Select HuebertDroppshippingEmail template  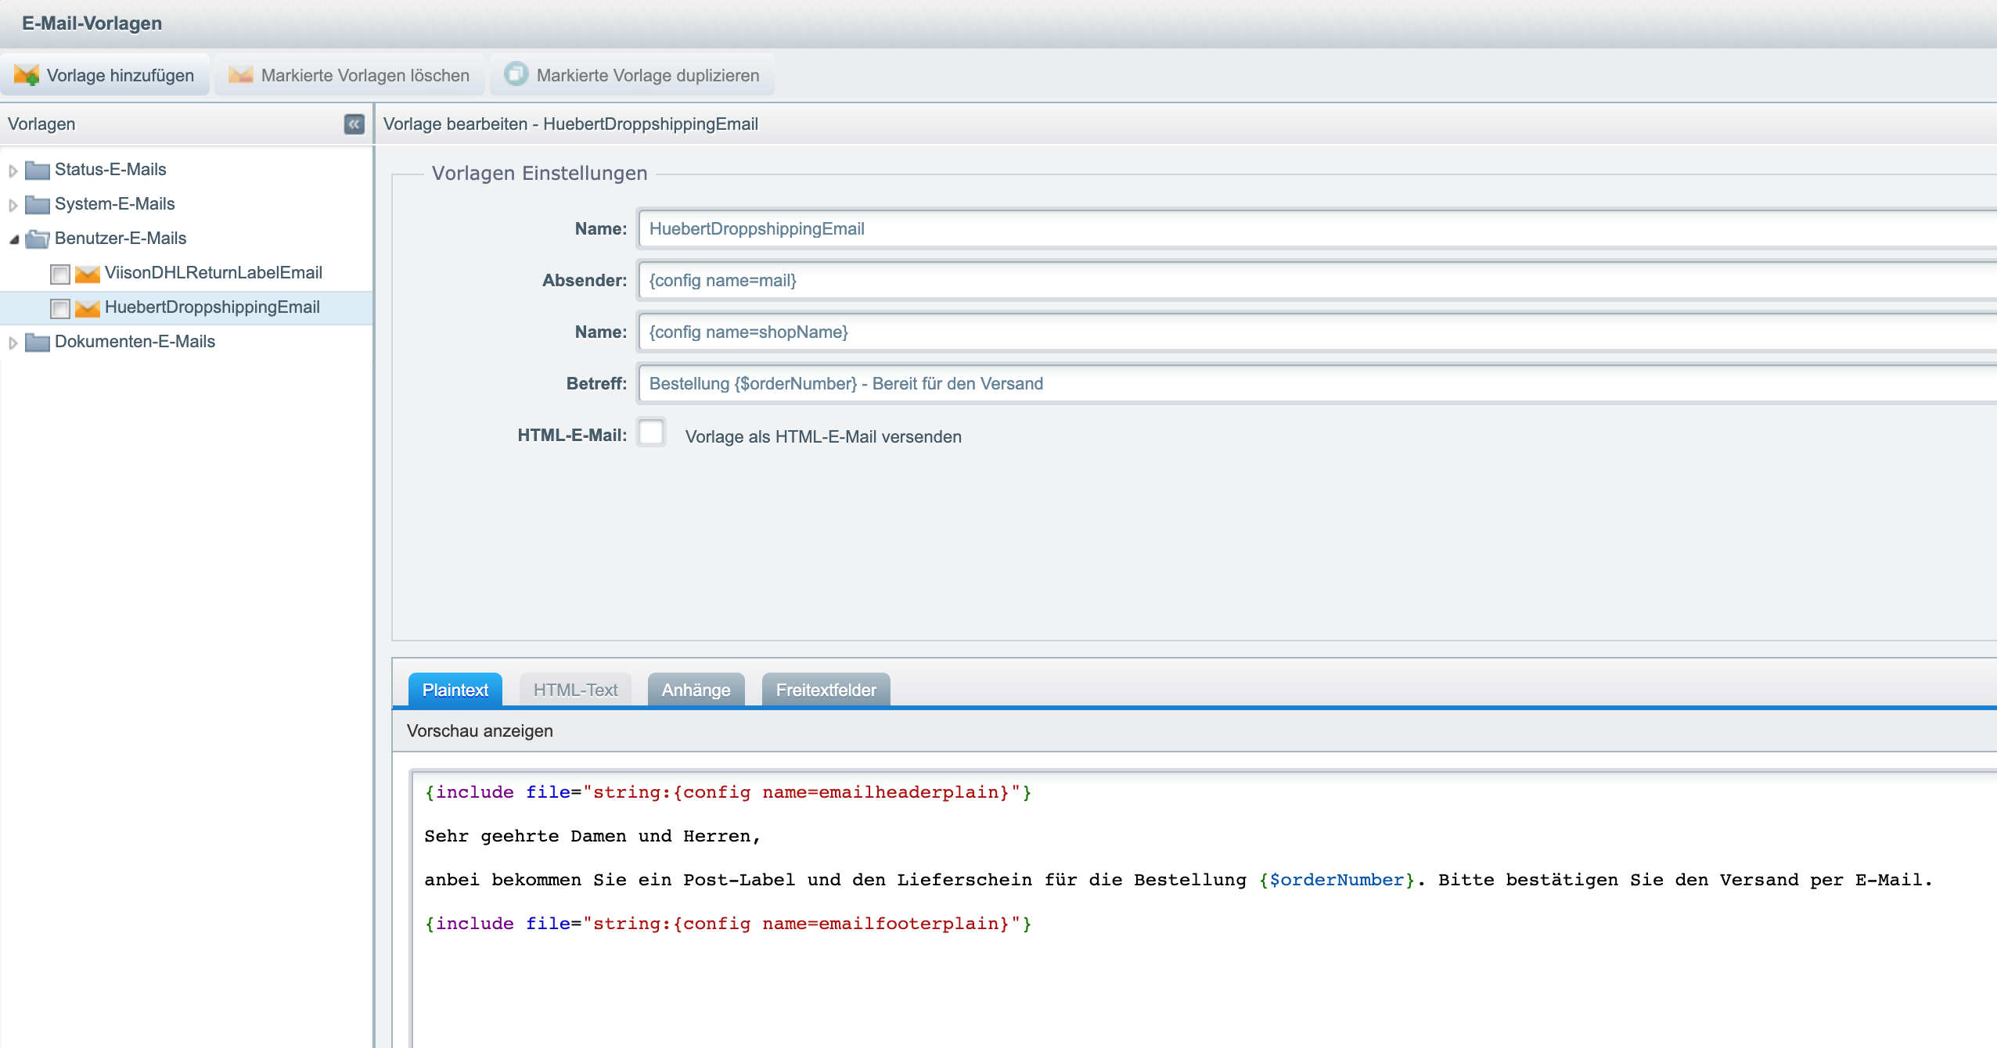coord(212,307)
